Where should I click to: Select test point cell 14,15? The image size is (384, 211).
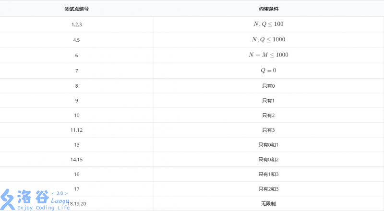[x=77, y=159]
